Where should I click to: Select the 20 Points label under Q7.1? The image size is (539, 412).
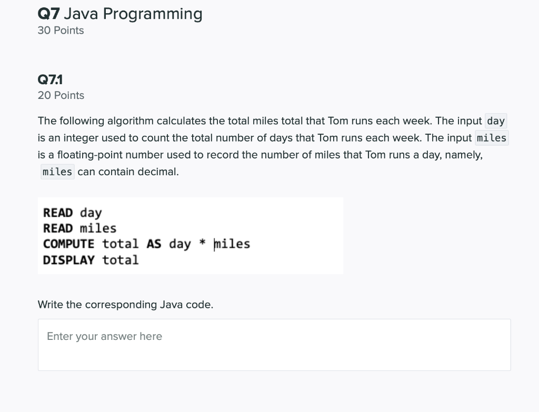click(60, 95)
